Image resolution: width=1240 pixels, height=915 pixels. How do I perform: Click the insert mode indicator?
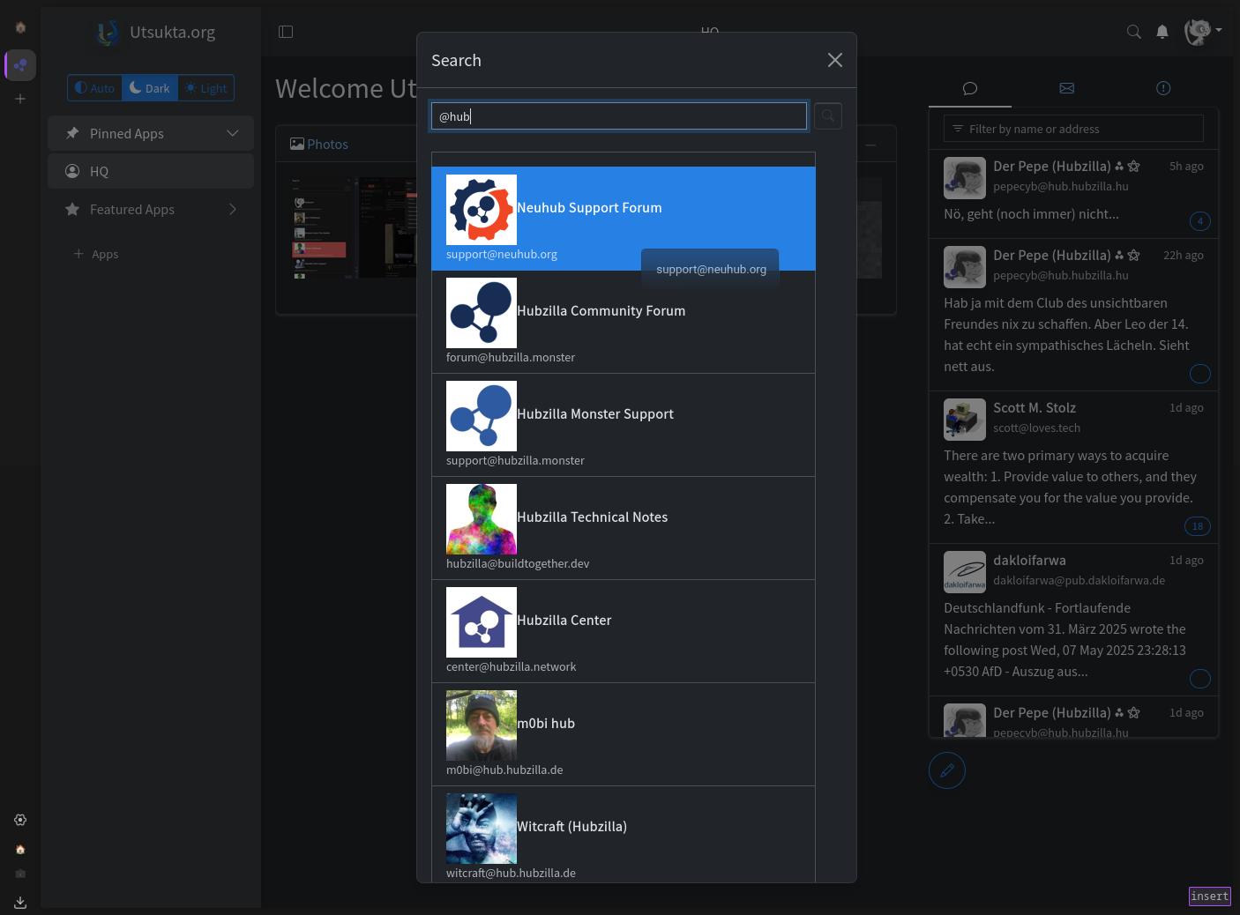[1209, 896]
